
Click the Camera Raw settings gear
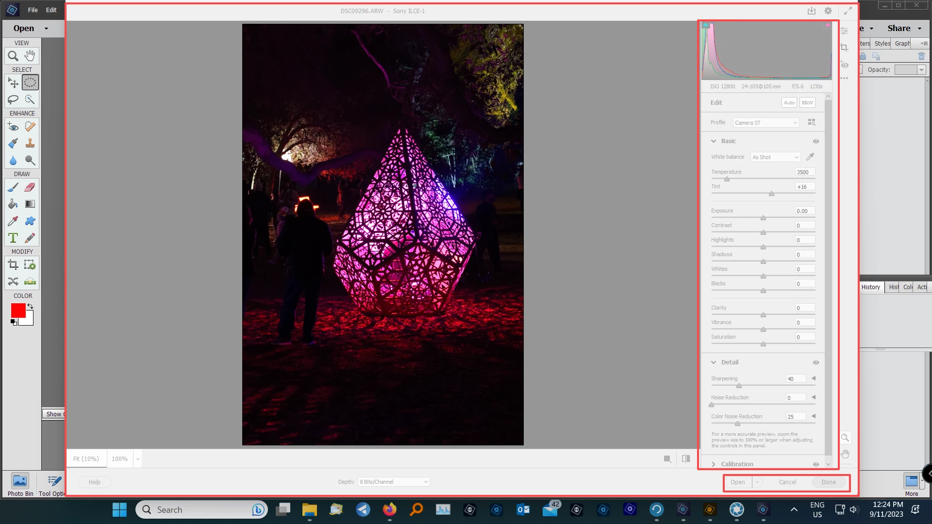(x=828, y=11)
